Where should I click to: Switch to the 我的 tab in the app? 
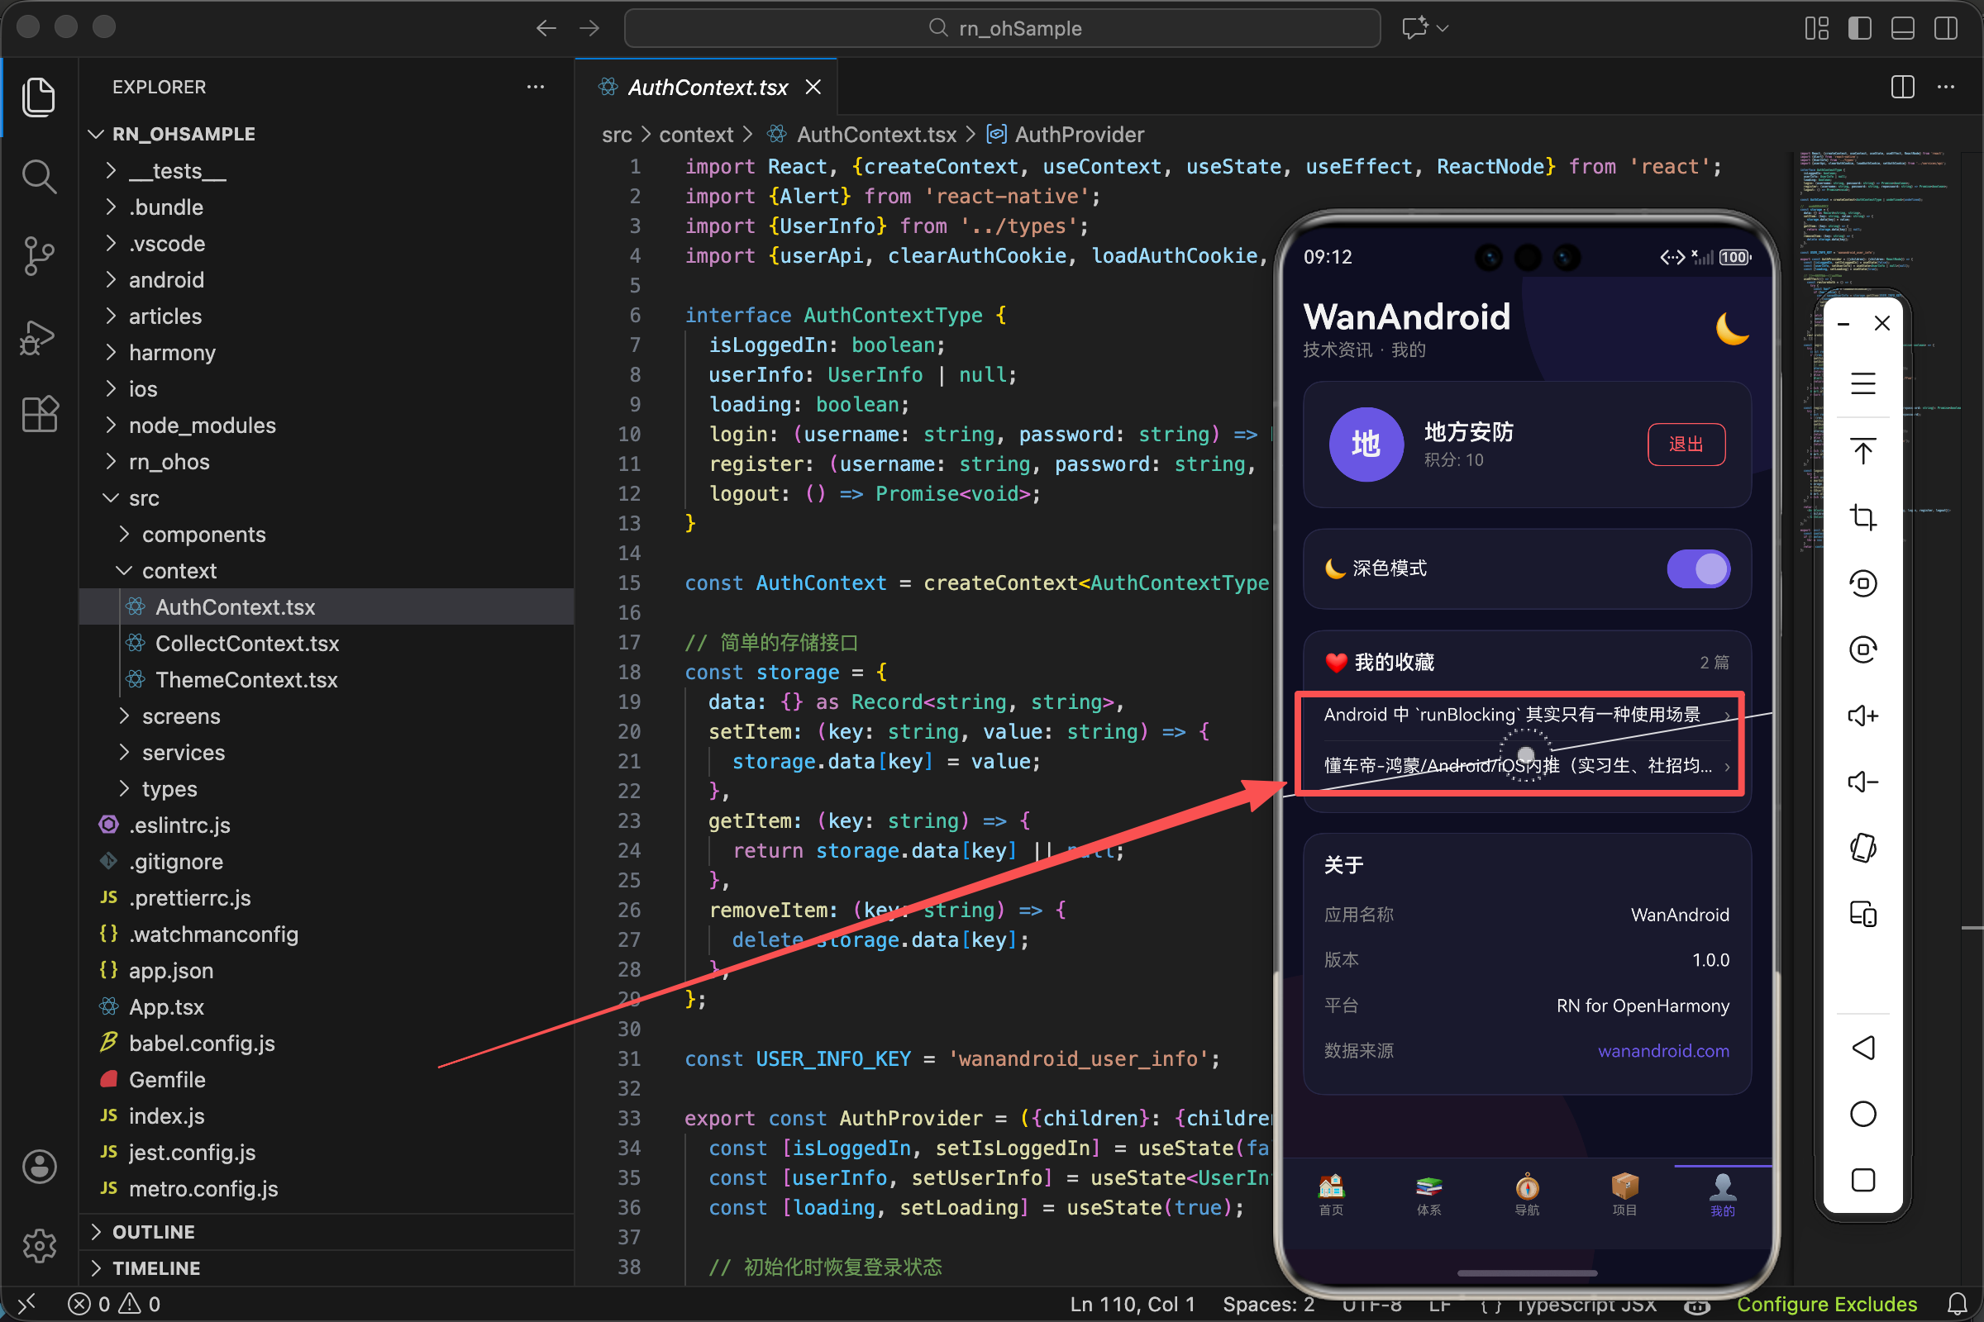[1723, 1195]
